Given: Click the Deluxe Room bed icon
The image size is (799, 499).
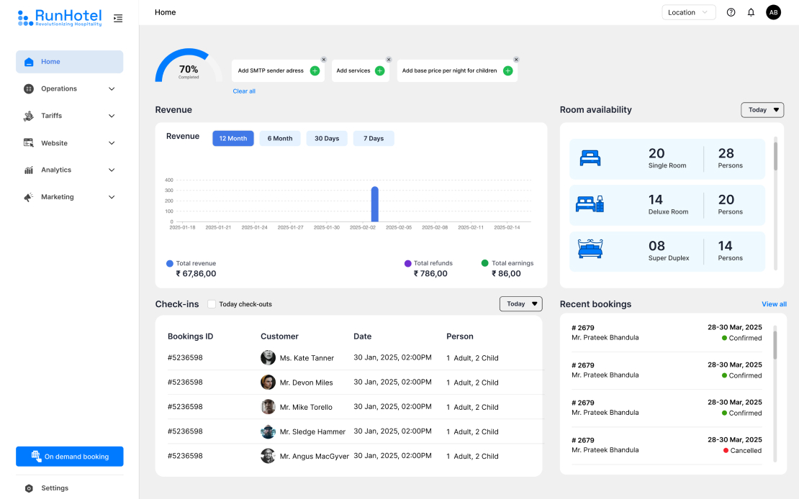Looking at the screenshot, I should [x=590, y=204].
